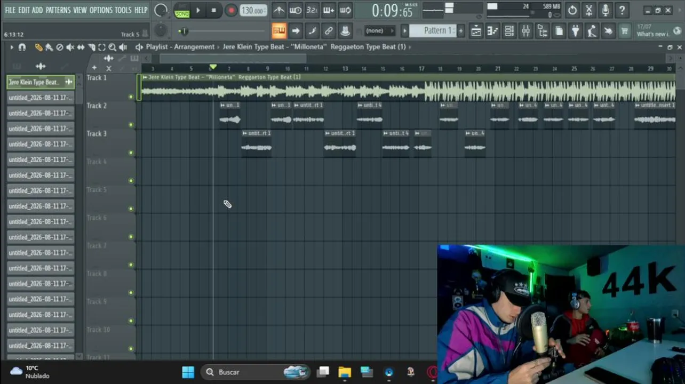Screen dimensions: 685x384
Task: Mute Track 3 with its green dot
Action: (131, 153)
